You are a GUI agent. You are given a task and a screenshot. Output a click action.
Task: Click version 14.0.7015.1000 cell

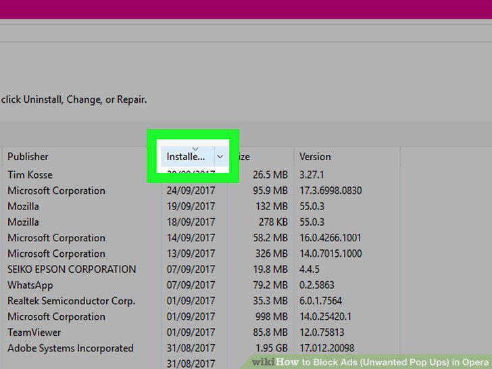pos(330,253)
